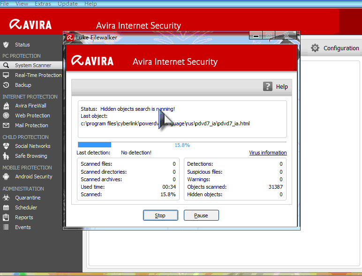The image size is (362, 276).
Task: Open Safe Browsing section
Action: tap(31, 156)
